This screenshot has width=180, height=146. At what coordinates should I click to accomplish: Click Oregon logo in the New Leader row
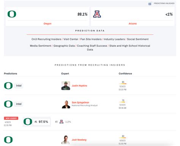[28, 122]
